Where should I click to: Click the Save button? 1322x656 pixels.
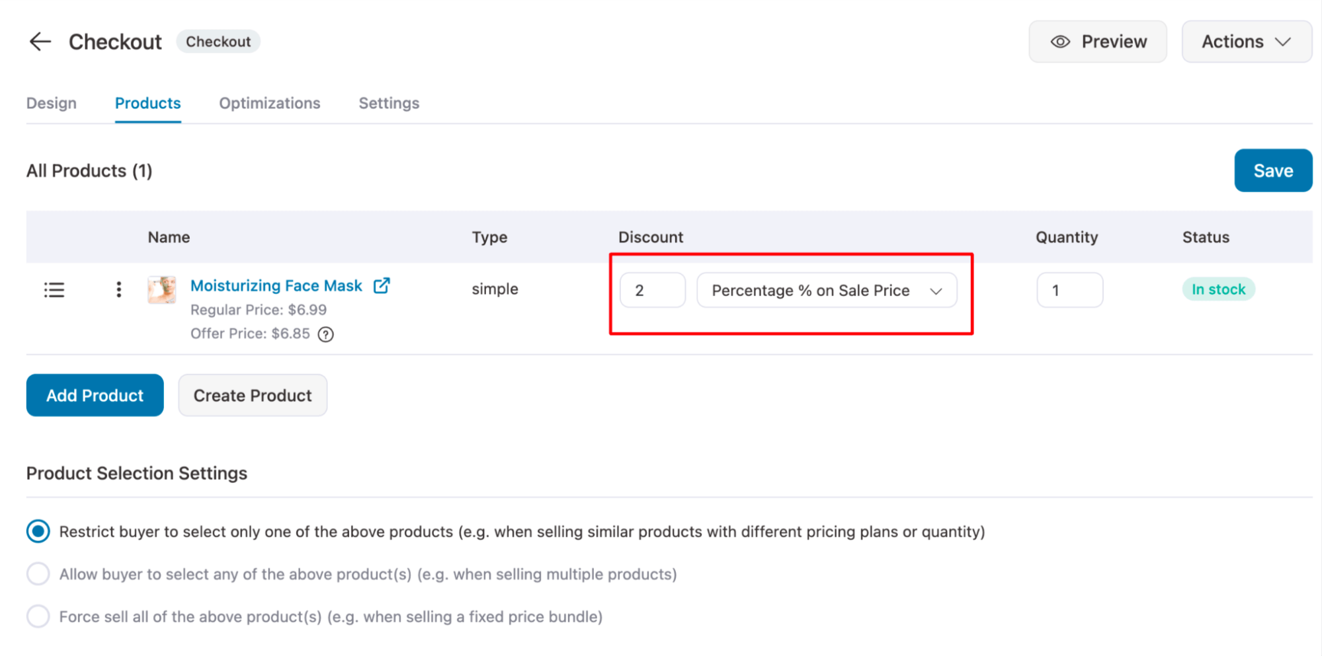point(1272,170)
